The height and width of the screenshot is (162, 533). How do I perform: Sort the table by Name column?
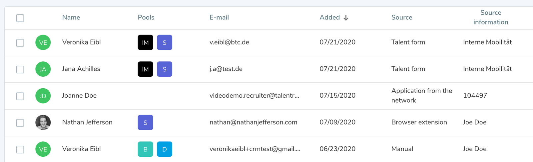(71, 18)
